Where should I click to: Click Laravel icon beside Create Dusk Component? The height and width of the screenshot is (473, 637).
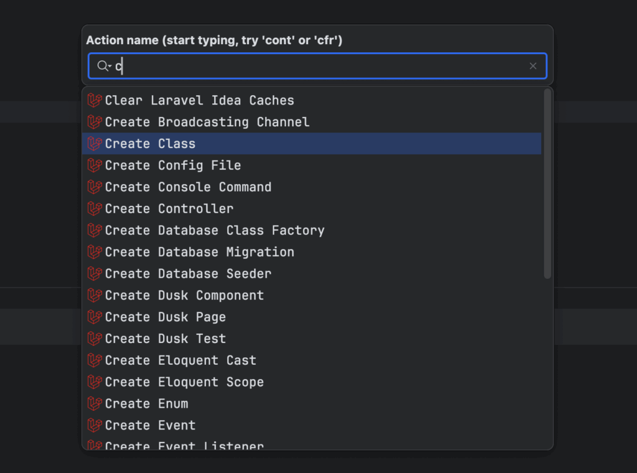[95, 295]
